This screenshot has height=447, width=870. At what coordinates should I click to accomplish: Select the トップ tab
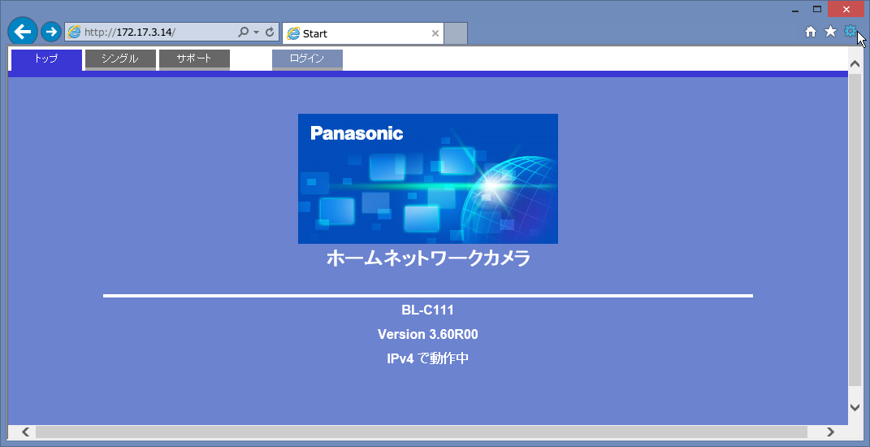pyautogui.click(x=46, y=60)
